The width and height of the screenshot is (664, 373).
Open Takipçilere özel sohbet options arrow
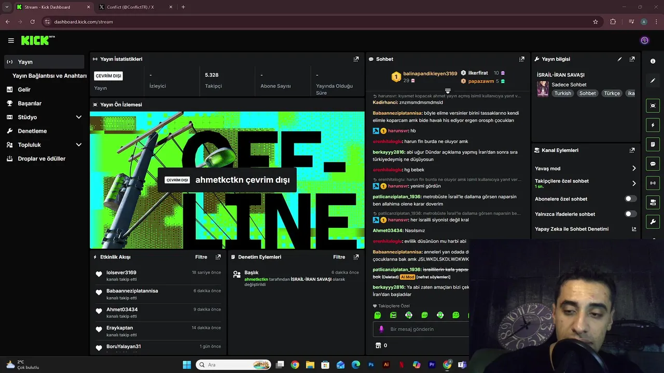[634, 183]
